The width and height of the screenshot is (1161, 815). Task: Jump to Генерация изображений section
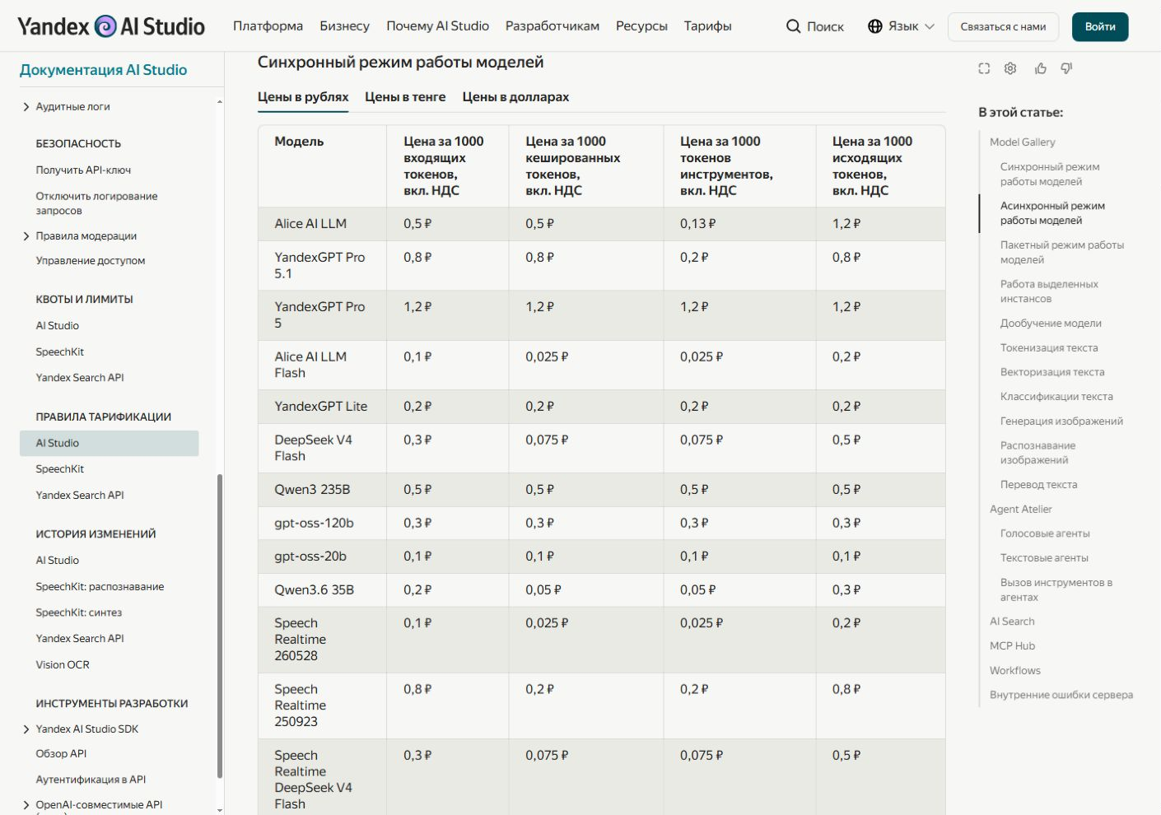(1061, 421)
